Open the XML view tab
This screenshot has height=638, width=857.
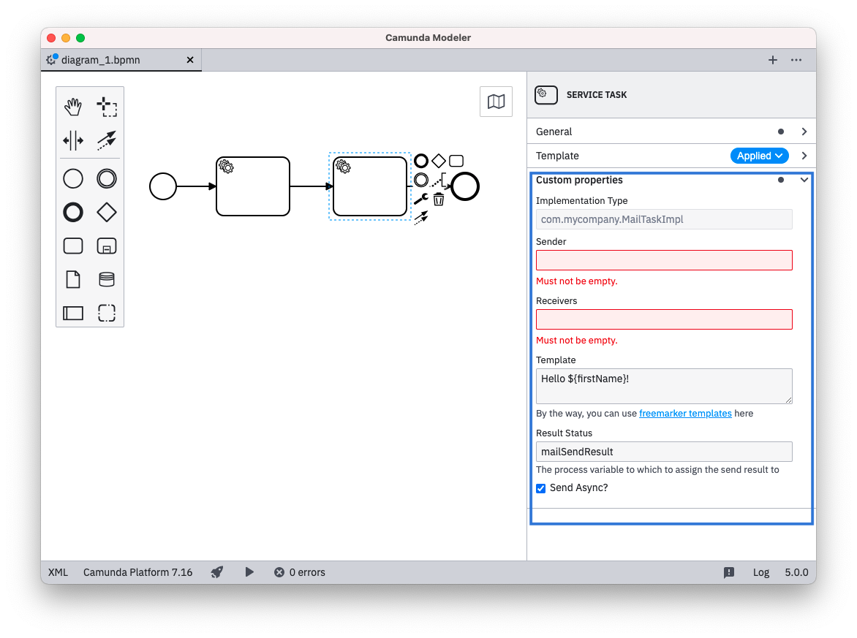58,572
